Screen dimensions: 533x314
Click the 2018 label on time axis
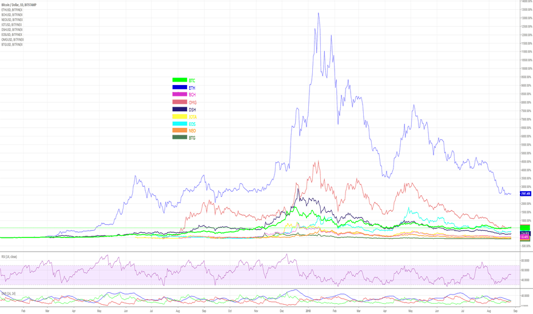(308, 311)
